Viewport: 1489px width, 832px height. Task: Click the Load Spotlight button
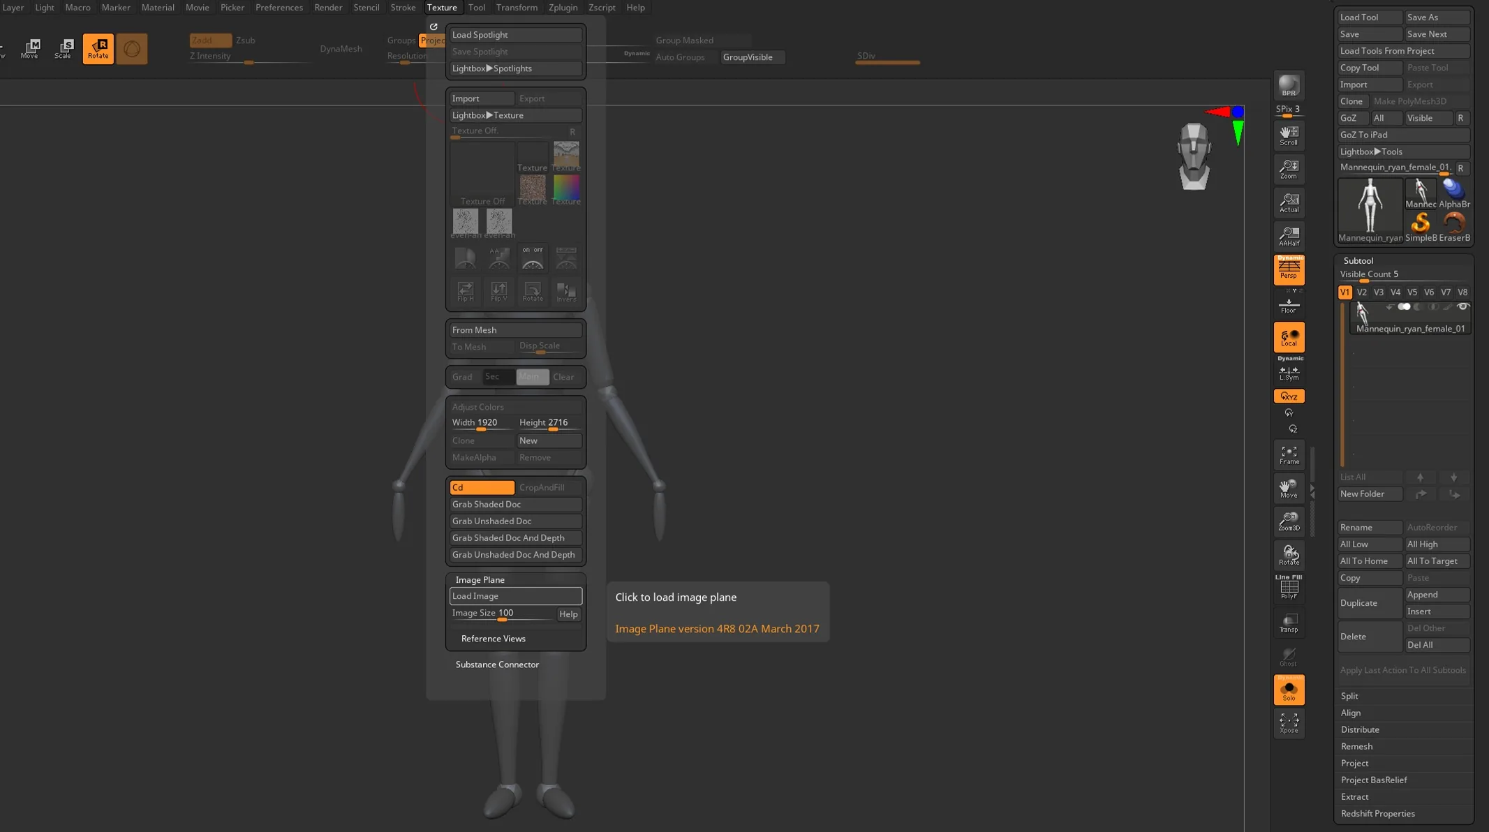pyautogui.click(x=516, y=34)
